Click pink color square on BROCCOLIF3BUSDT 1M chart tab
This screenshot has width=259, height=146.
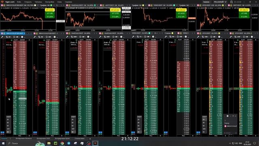click(x=2, y=5)
